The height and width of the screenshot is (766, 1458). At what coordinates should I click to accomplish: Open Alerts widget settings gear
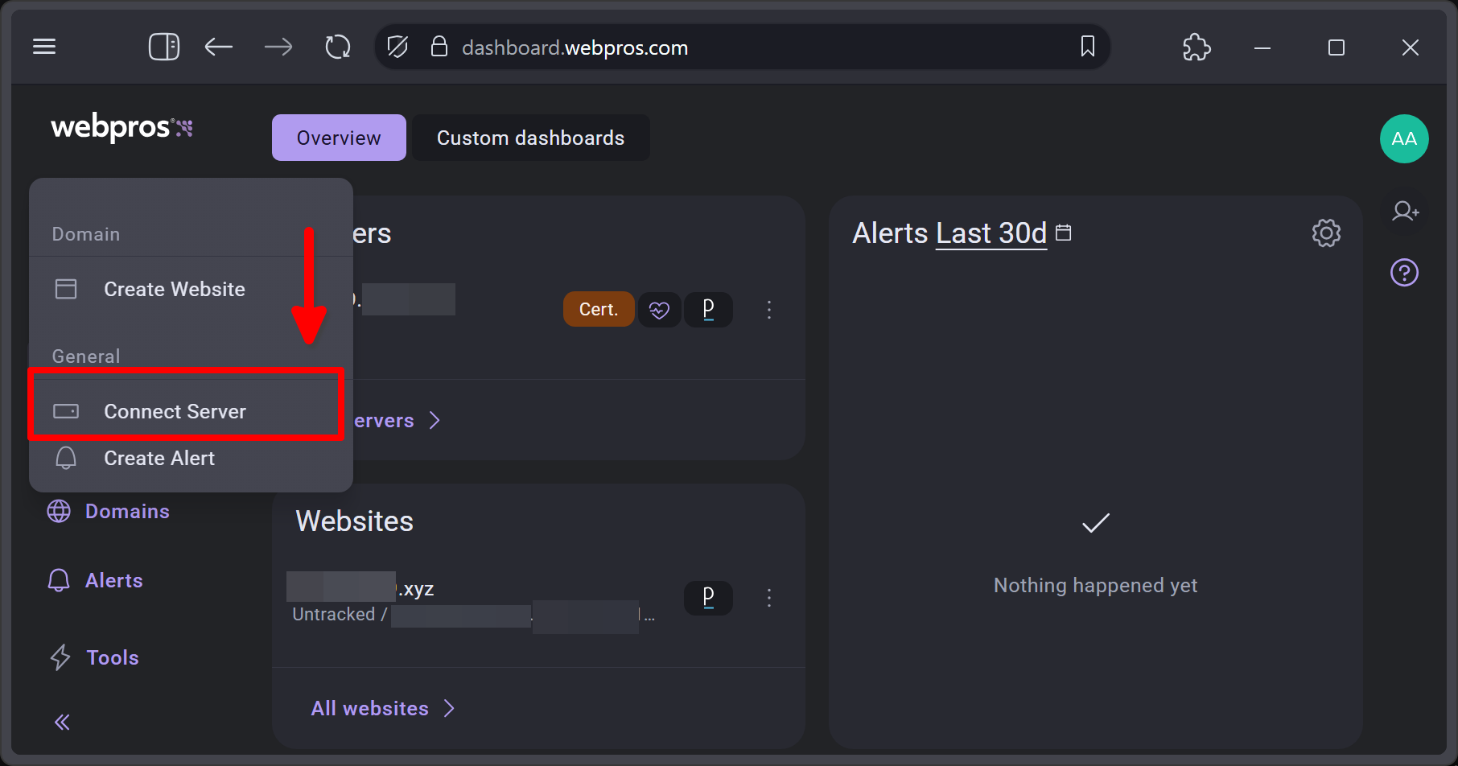1326,233
